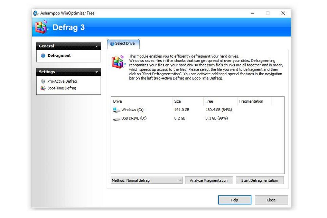Image resolution: width=327 pixels, height=218 pixels.
Task: Click the 160.4 GB (84%) free value
Action: (219, 110)
